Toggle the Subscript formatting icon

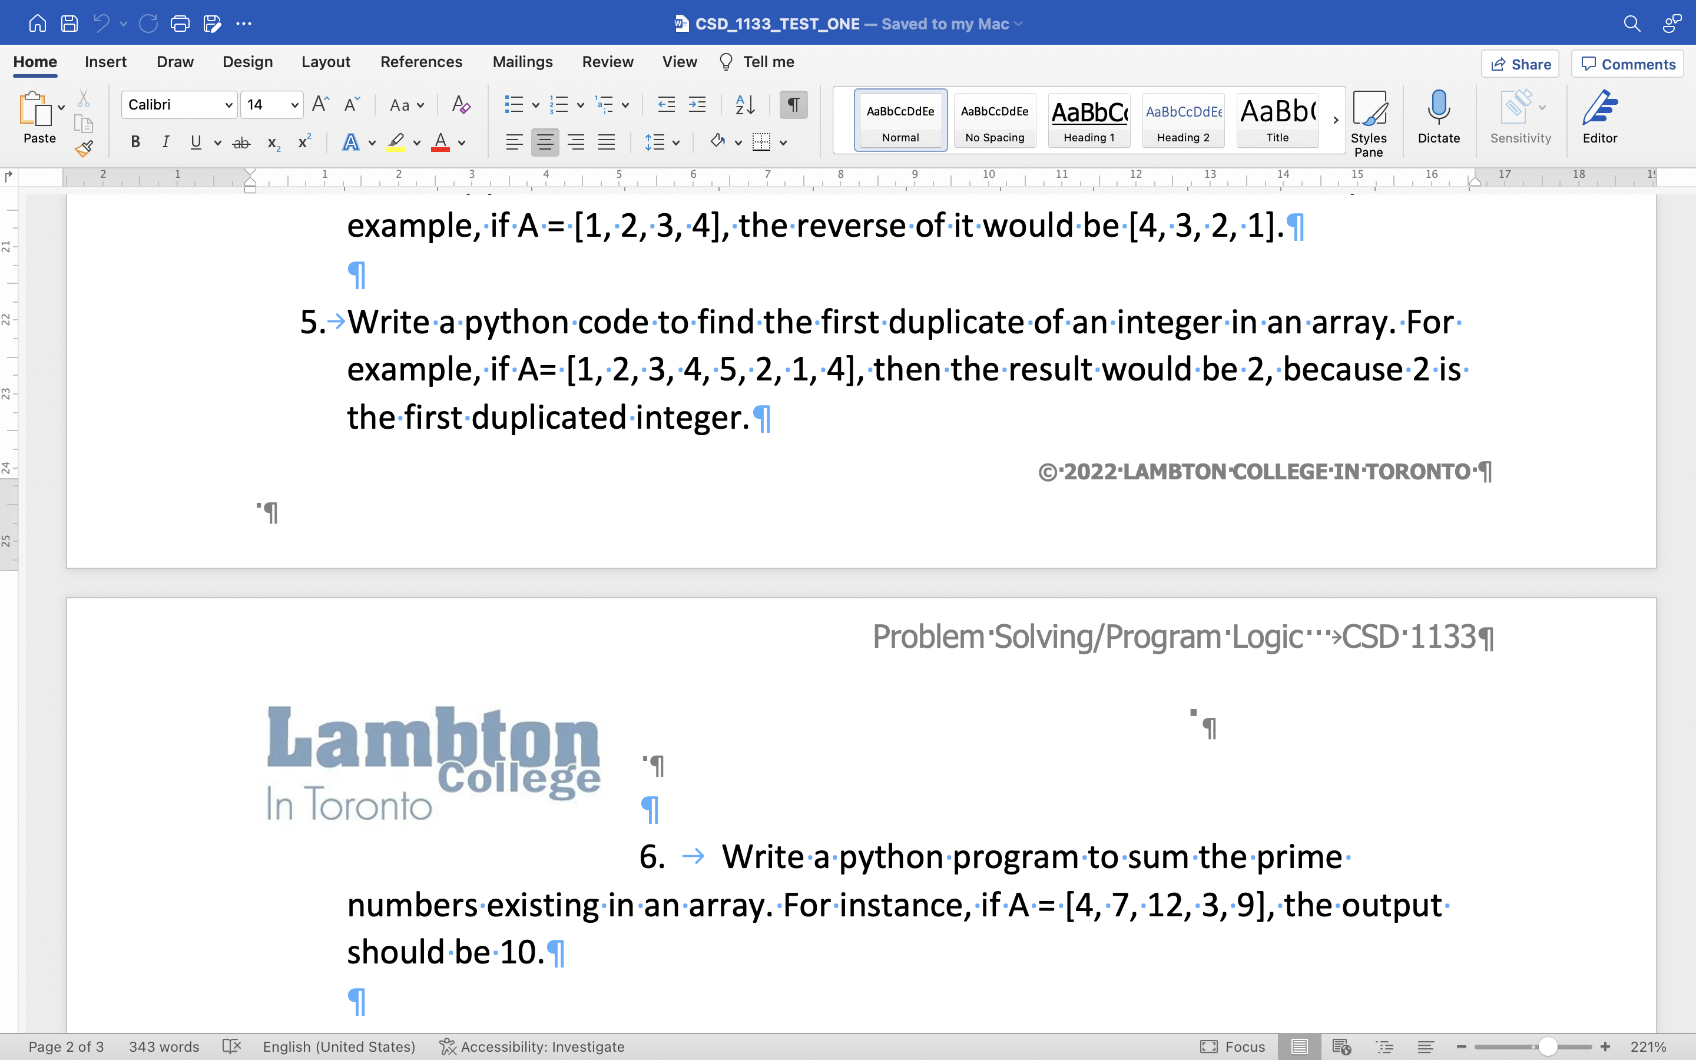(x=273, y=143)
